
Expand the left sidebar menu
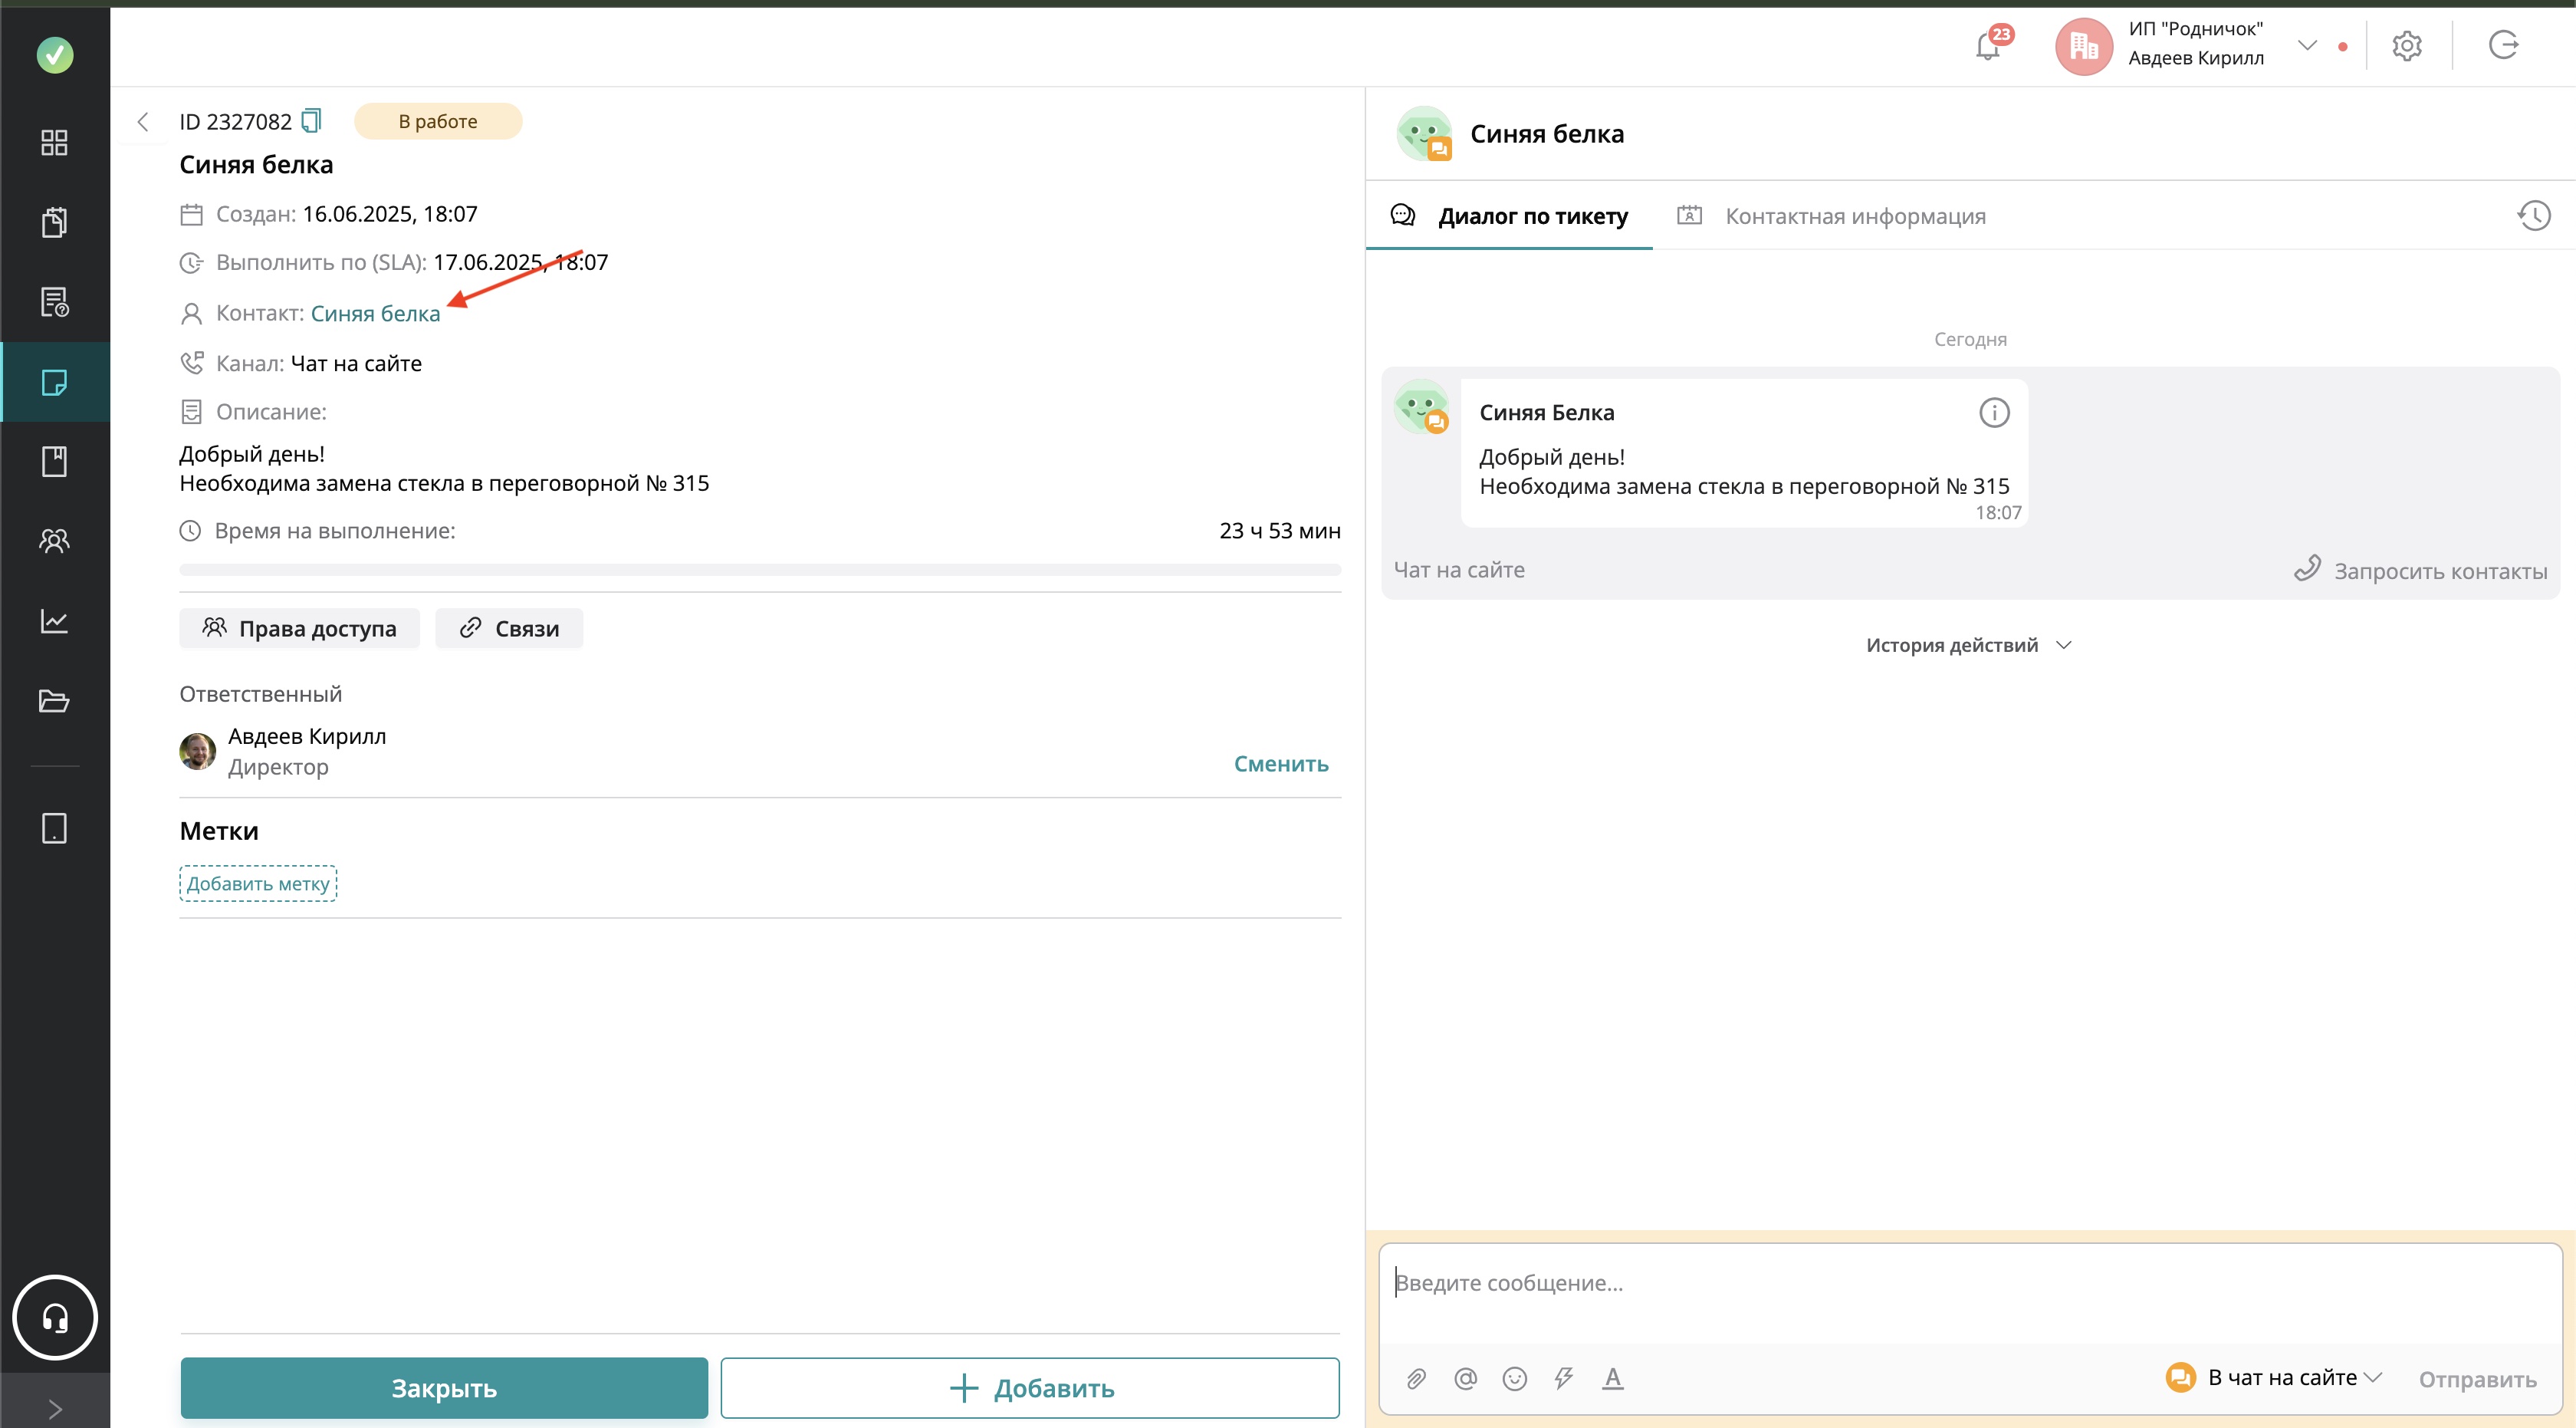(x=55, y=1408)
